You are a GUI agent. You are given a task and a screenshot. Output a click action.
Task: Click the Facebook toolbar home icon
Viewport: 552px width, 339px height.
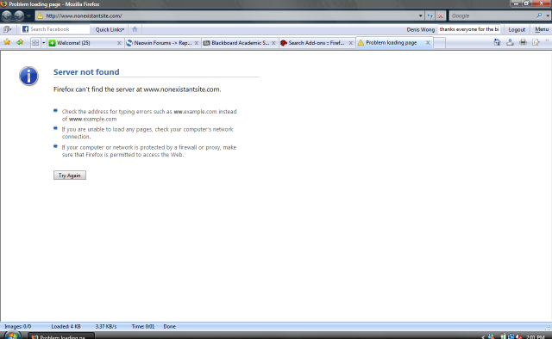pos(135,29)
